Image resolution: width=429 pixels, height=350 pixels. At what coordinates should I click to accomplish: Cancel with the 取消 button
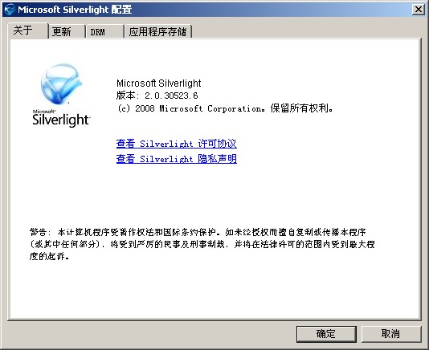coord(391,334)
